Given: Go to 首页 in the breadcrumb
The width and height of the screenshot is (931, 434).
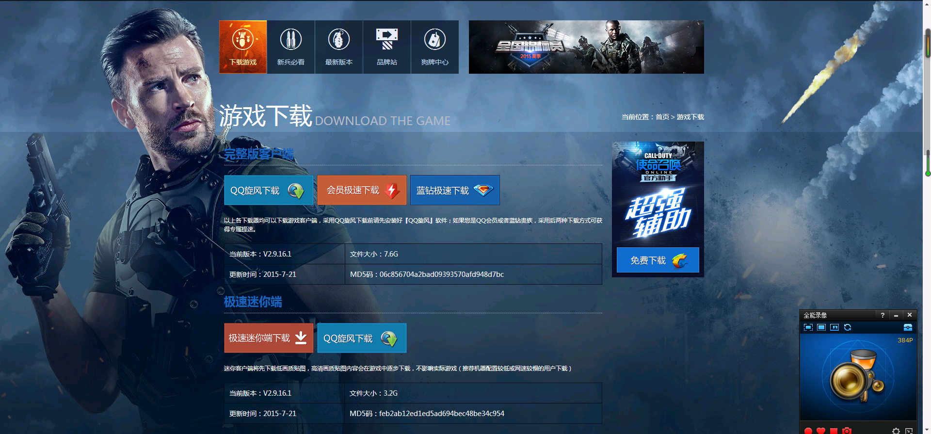Looking at the screenshot, I should [x=662, y=117].
